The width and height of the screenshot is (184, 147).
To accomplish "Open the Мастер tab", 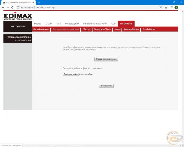I will 38,24.
